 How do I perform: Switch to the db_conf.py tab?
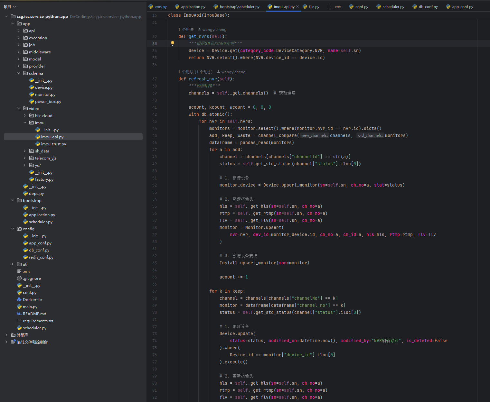tap(425, 6)
